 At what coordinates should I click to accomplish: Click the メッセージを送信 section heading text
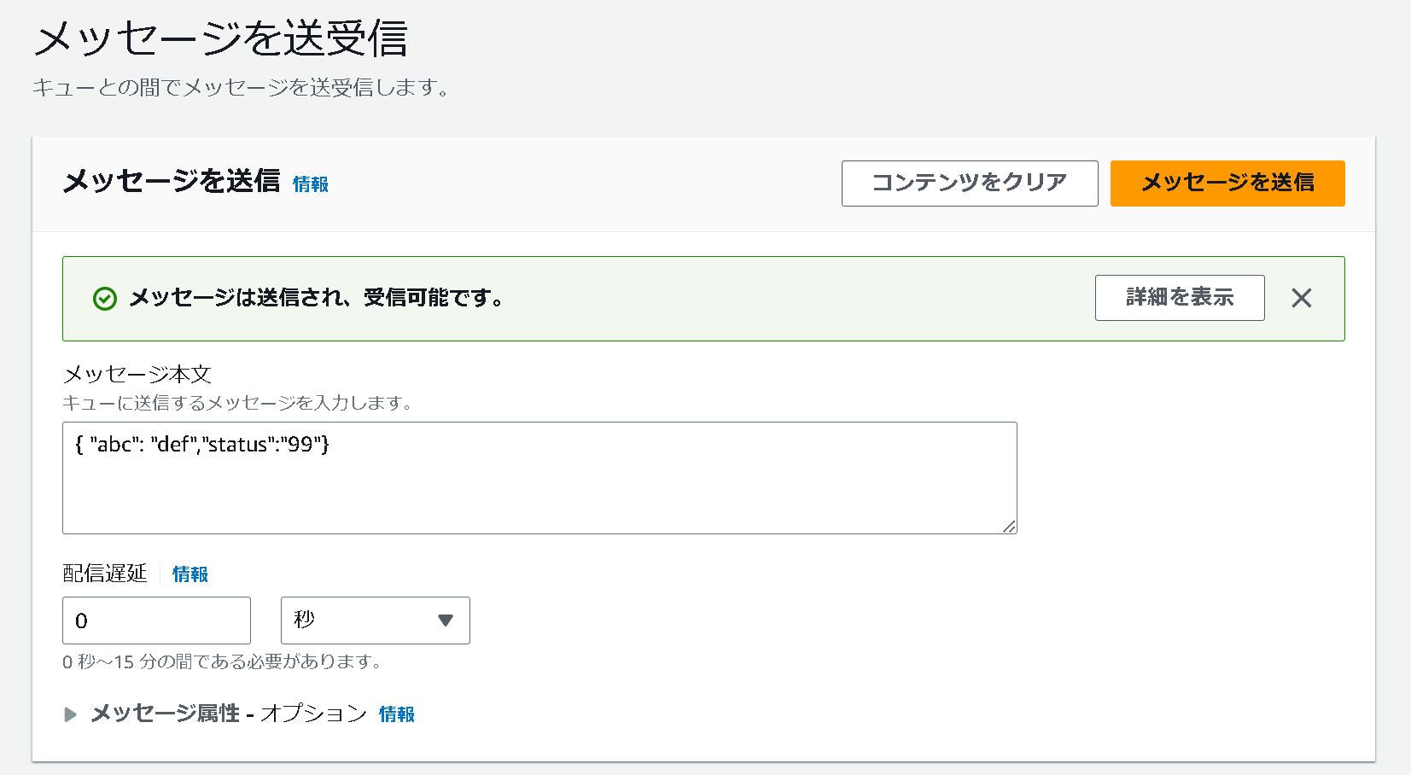click(x=172, y=181)
